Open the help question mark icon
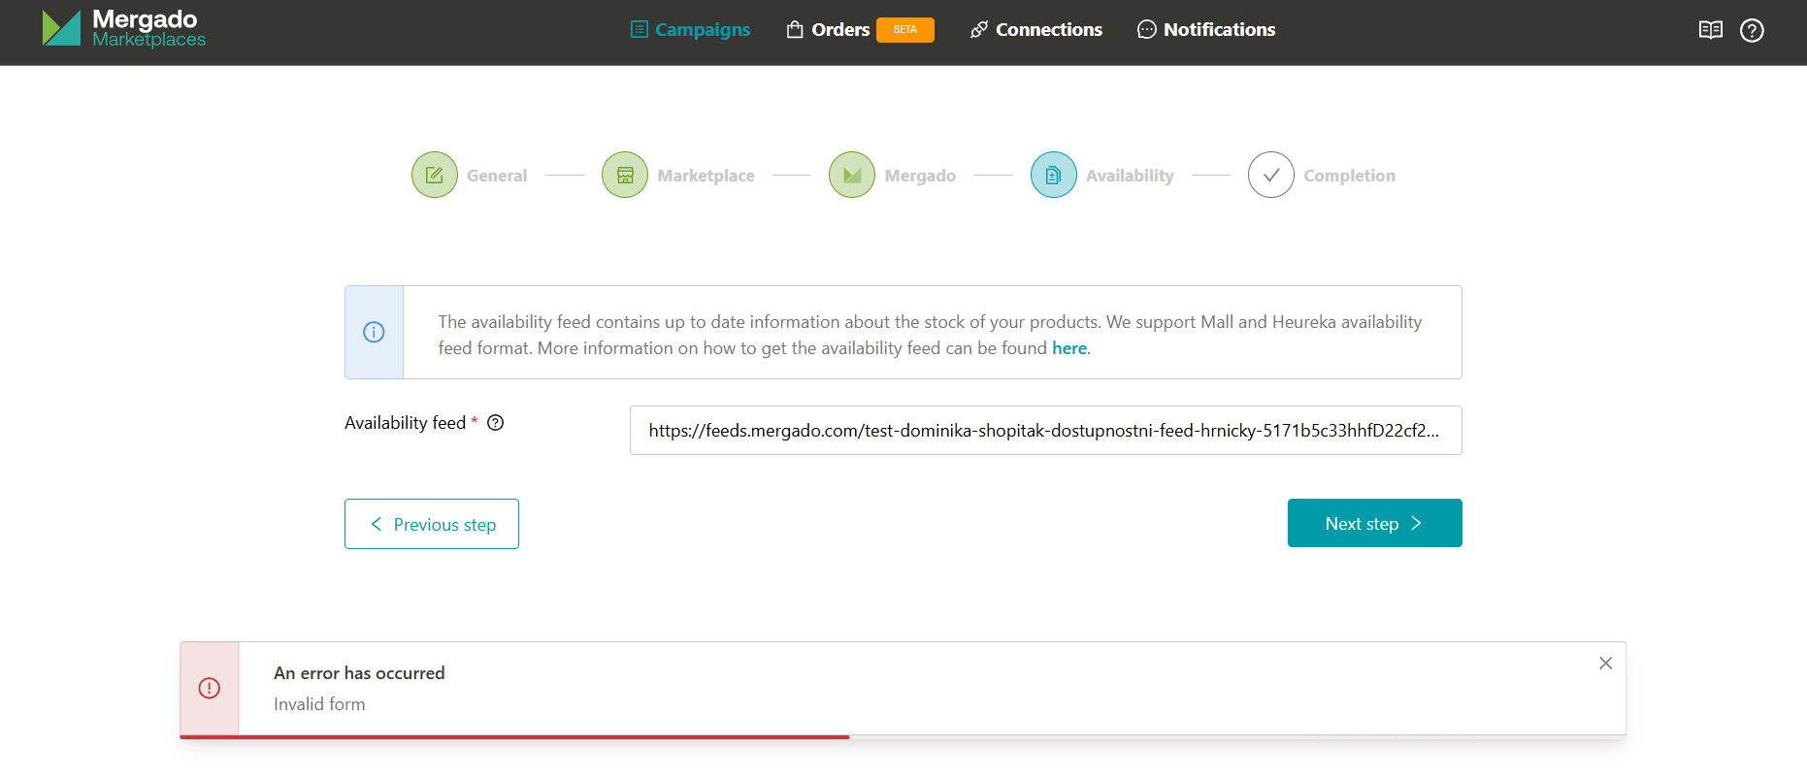The image size is (1807, 781). [x=1751, y=30]
